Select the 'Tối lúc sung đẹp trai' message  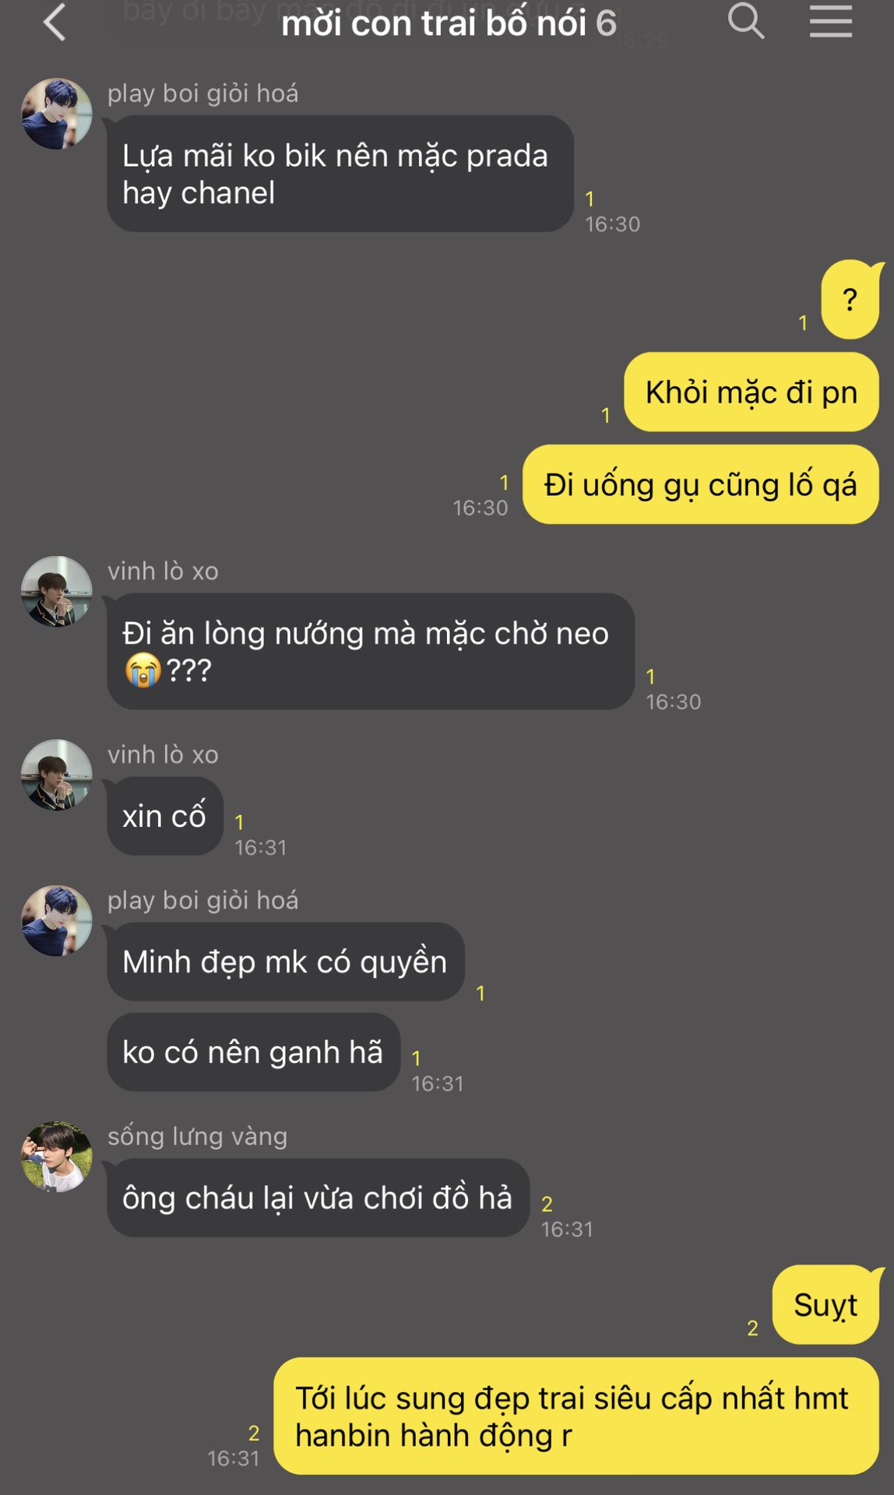point(576,1416)
